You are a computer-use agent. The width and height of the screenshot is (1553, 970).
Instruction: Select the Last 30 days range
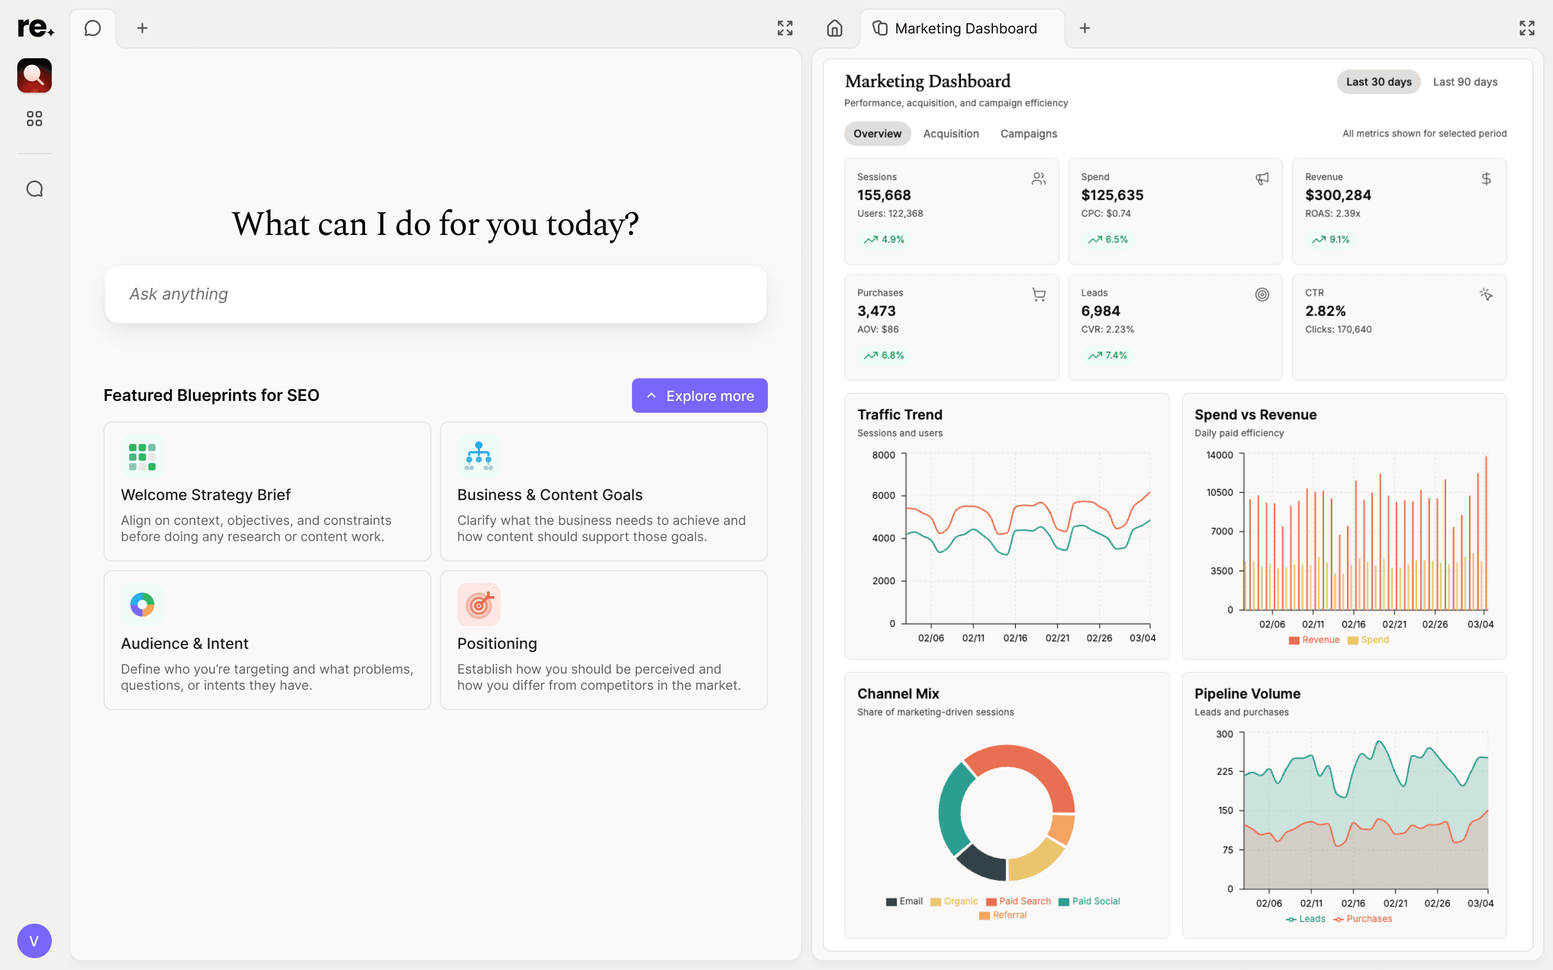tap(1378, 82)
